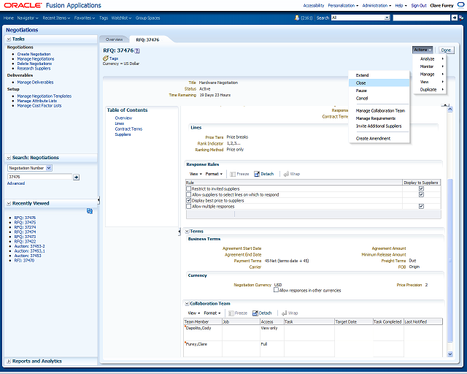
Task: Uncheck Display best price to suppliers
Action: pyautogui.click(x=188, y=201)
